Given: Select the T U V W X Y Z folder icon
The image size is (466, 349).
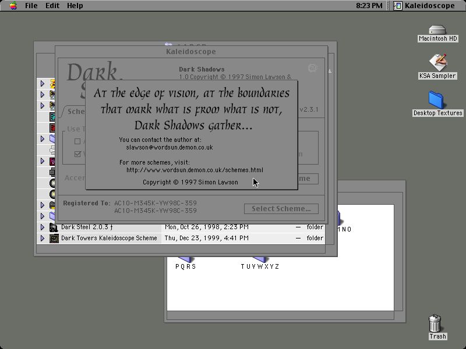Looking at the screenshot, I should (259, 259).
